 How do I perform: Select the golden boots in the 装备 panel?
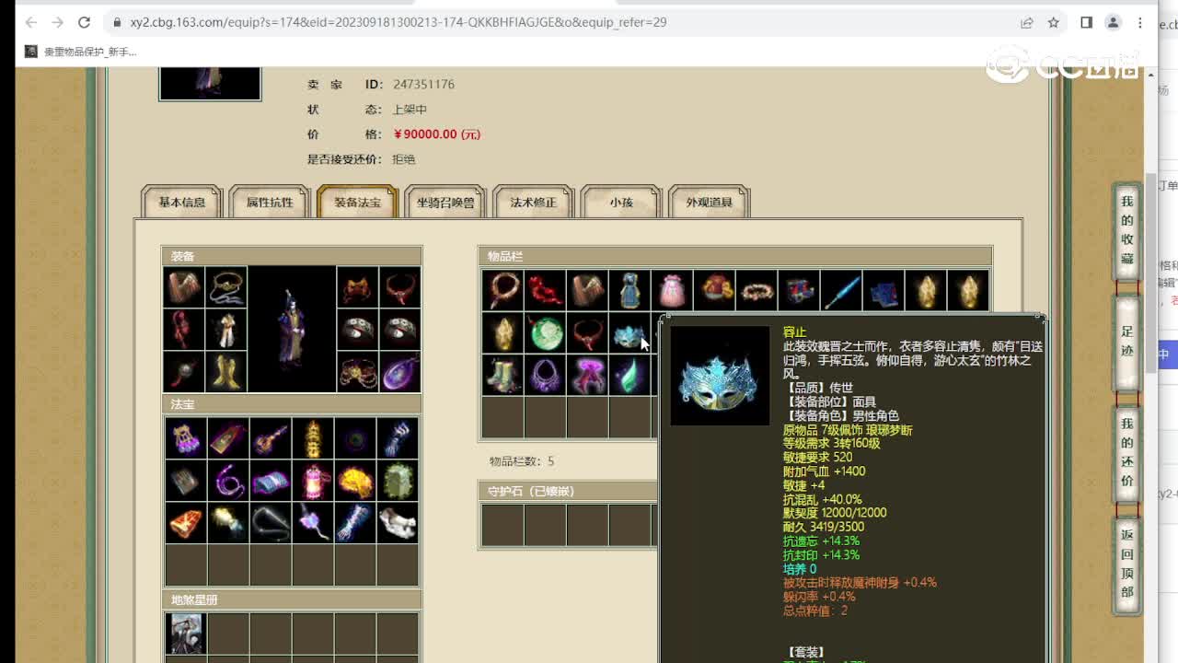click(x=226, y=373)
